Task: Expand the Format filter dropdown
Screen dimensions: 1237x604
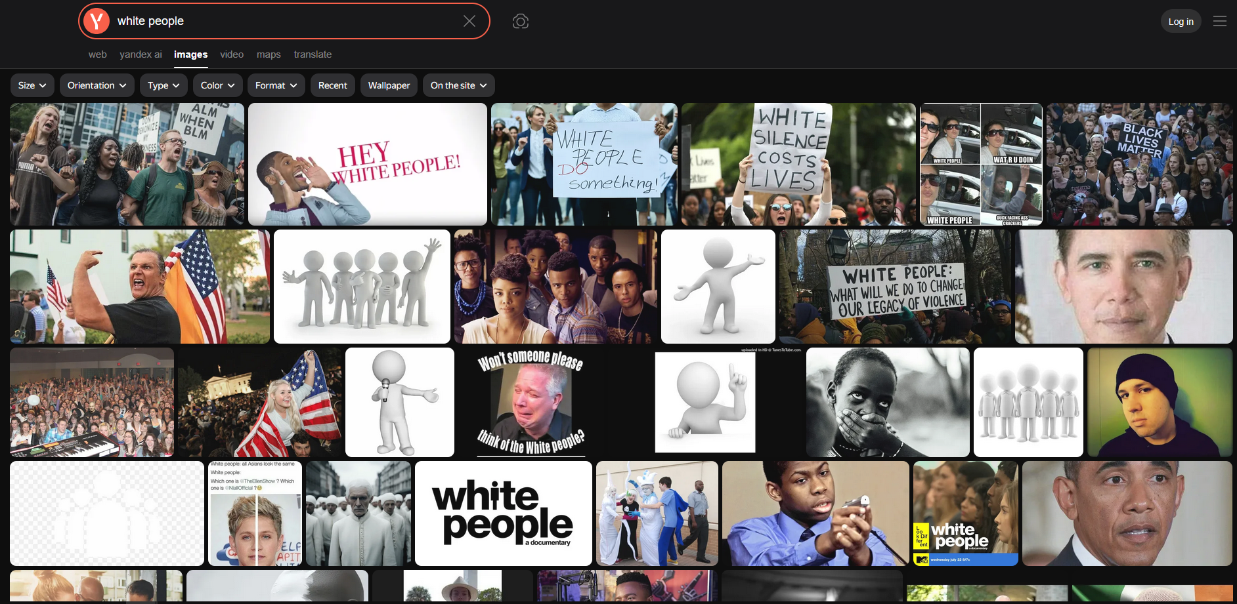Action: 276,85
